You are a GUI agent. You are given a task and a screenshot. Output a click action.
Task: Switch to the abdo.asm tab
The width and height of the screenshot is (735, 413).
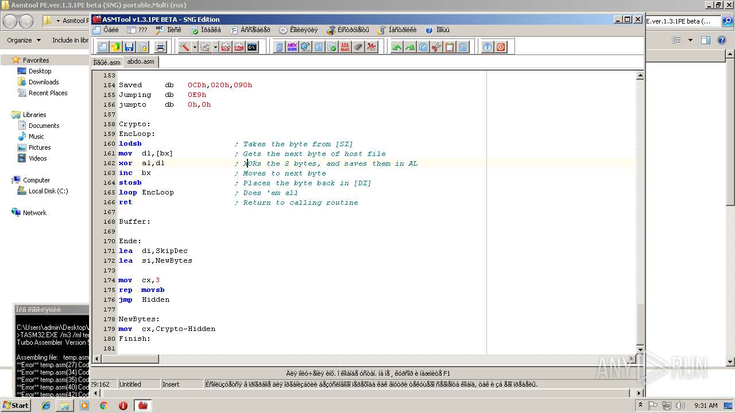[141, 61]
